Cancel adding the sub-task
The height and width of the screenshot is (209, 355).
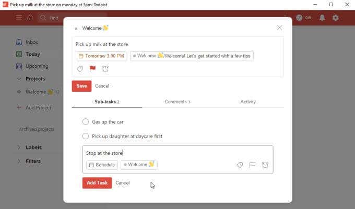point(123,183)
